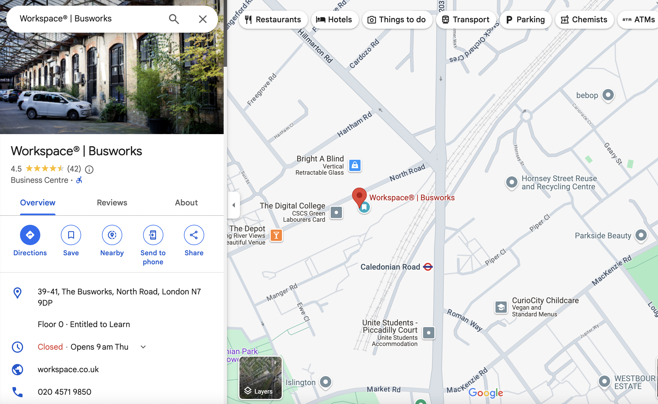This screenshot has height=404, width=658.
Task: Click the Caledonian Road Underground icon
Action: pyautogui.click(x=428, y=267)
